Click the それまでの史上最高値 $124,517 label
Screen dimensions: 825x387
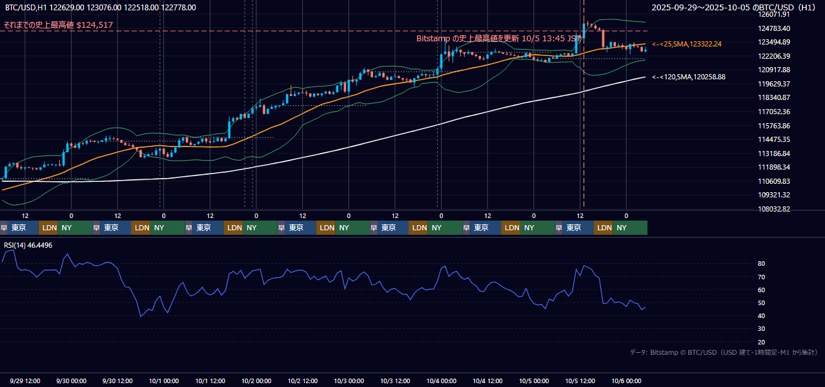[58, 25]
